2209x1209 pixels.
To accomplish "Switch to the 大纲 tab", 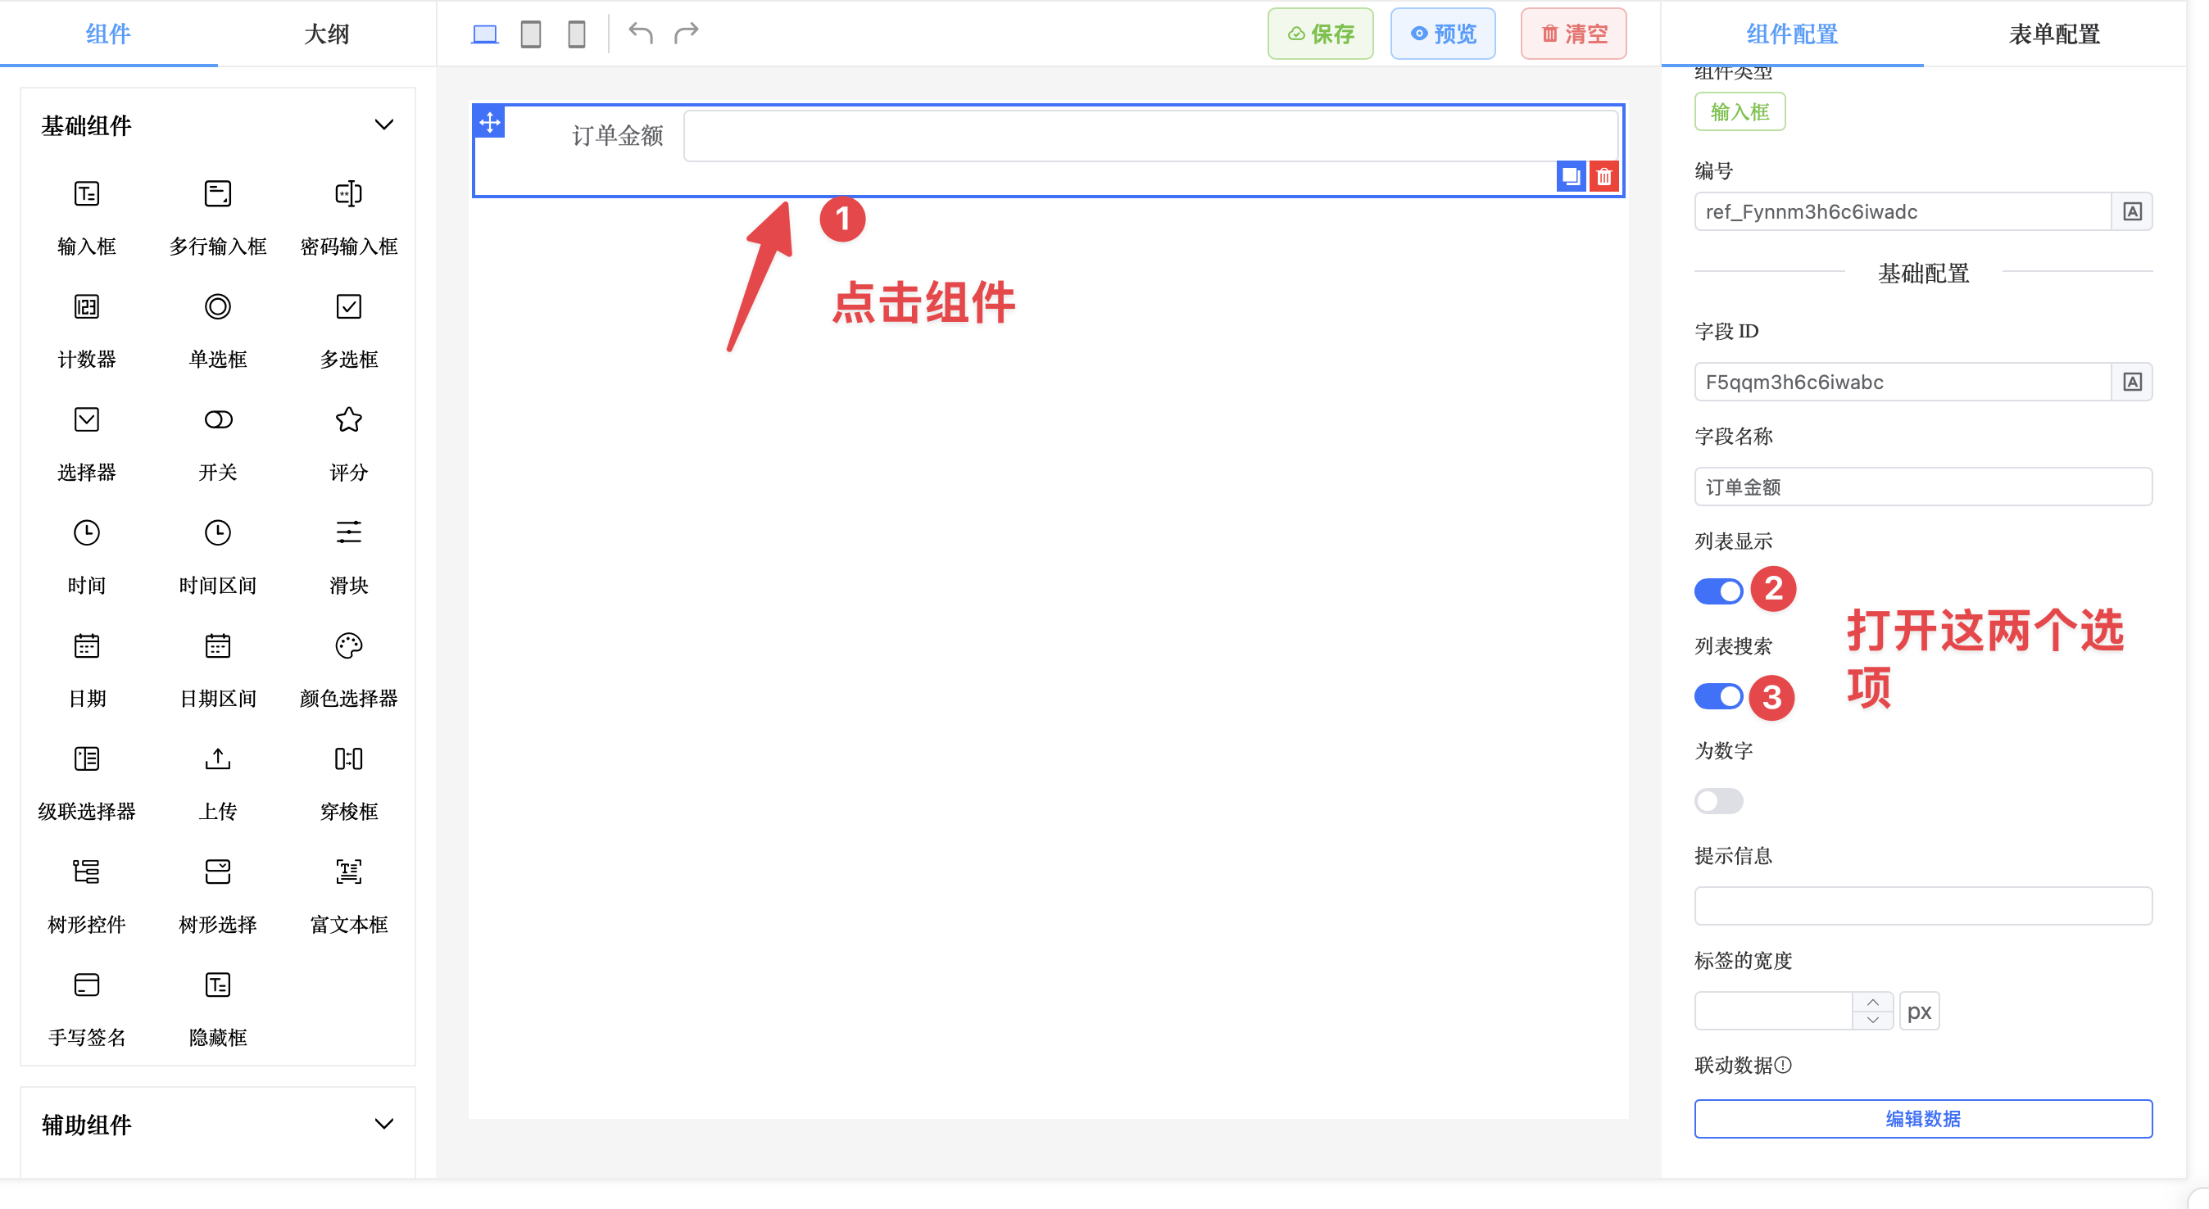I will click(x=325, y=34).
